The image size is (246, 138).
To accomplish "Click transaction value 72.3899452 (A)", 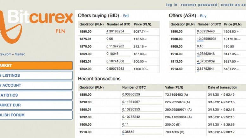I will click(176, 95).
